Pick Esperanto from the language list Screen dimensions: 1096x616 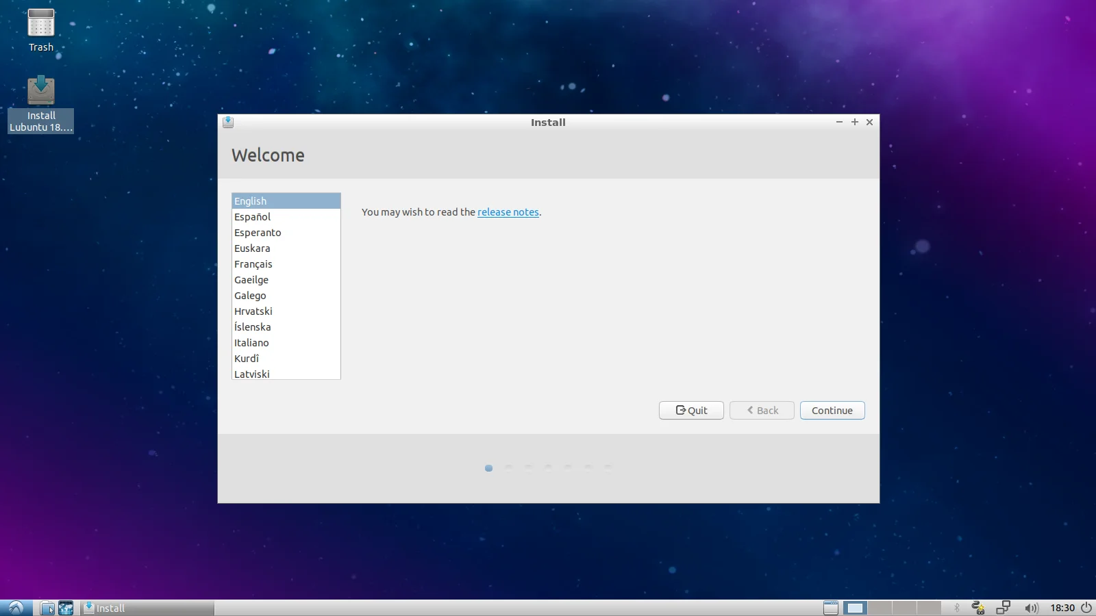pyautogui.click(x=258, y=233)
